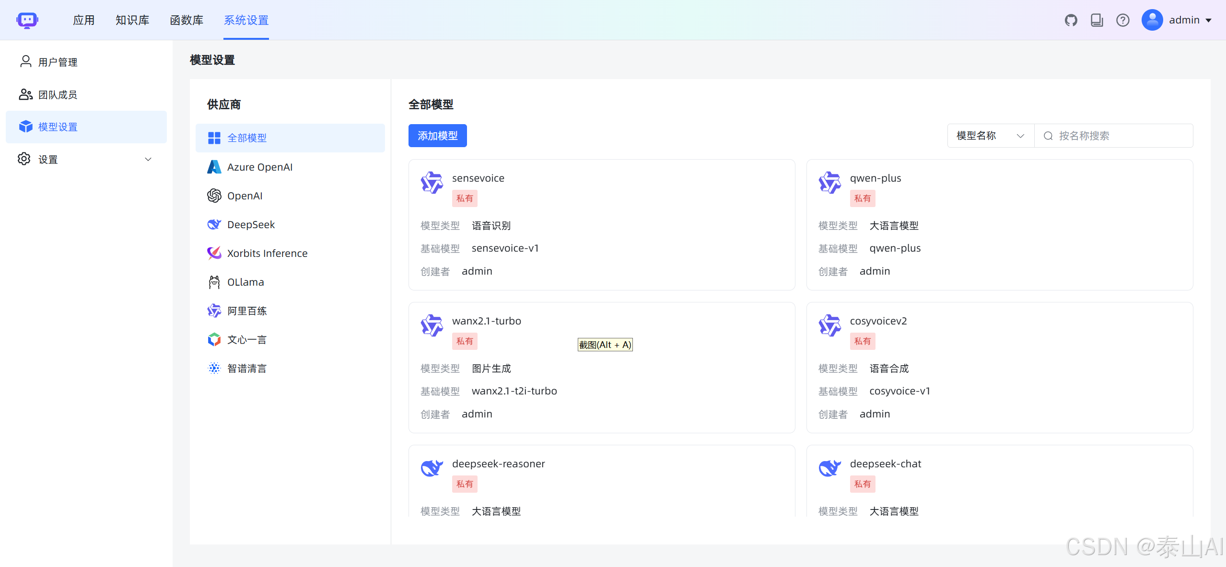Select the DeepSeek provider
Screen dimensions: 1226x567
pos(251,224)
